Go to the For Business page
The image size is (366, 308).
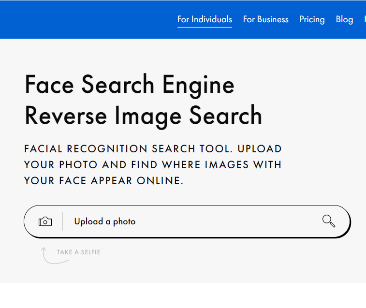(x=265, y=19)
